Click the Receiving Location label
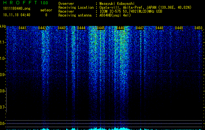 tap(76, 7)
